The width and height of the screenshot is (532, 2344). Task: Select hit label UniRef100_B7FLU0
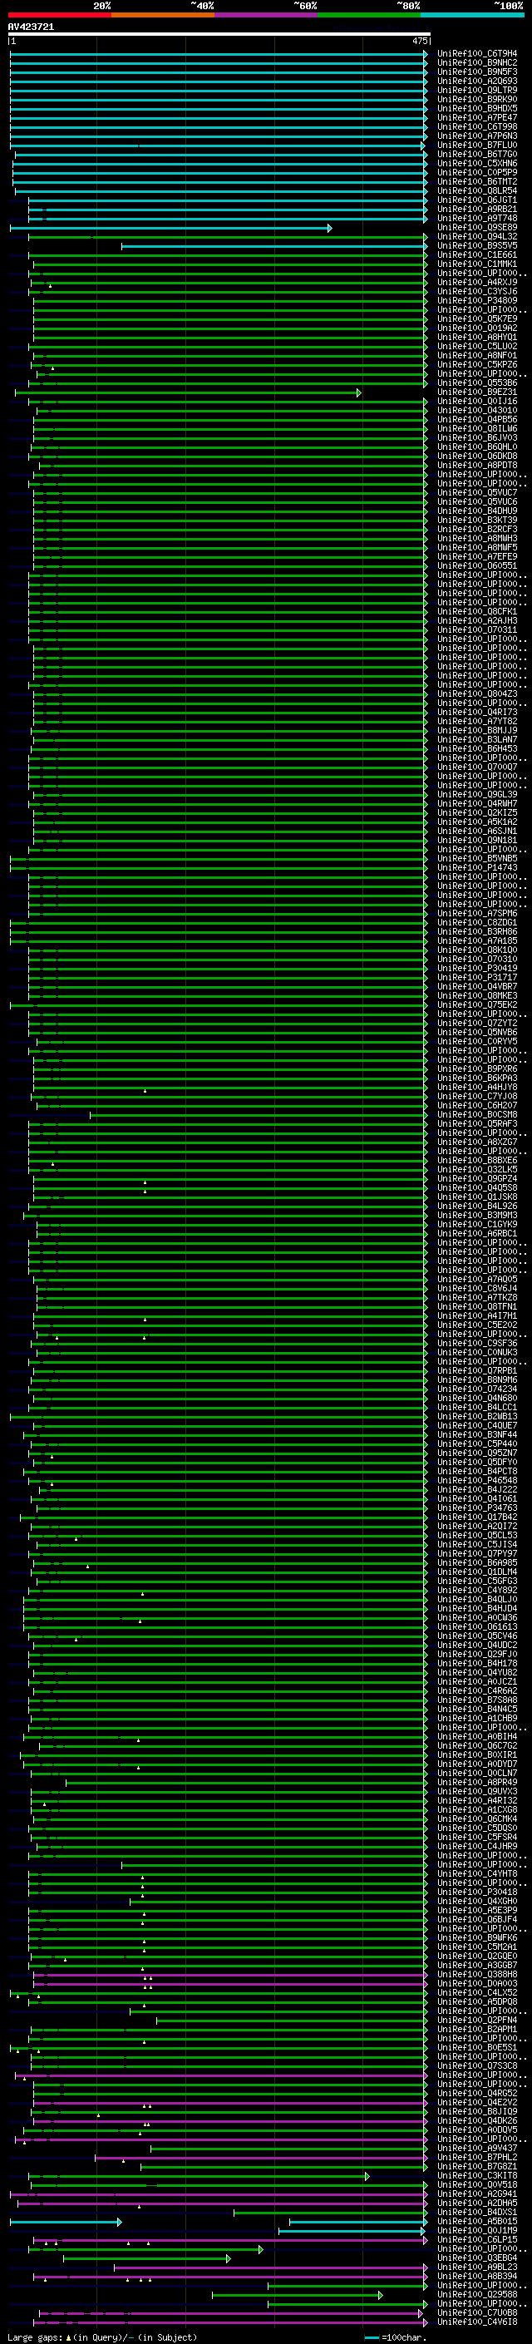[477, 145]
